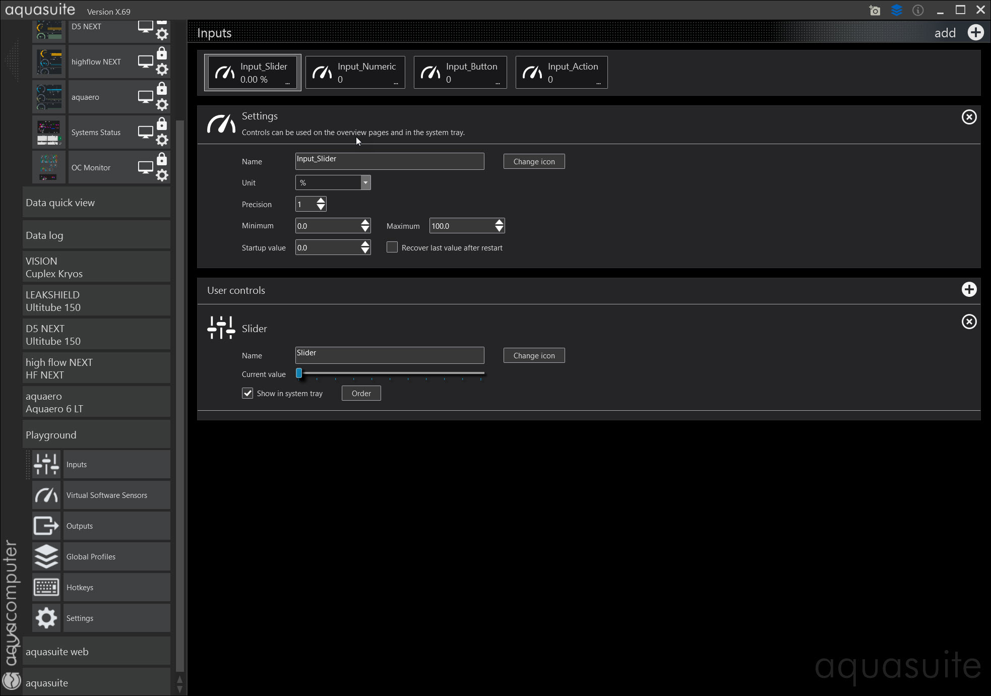Click the Order button
991x696 pixels.
coord(361,394)
